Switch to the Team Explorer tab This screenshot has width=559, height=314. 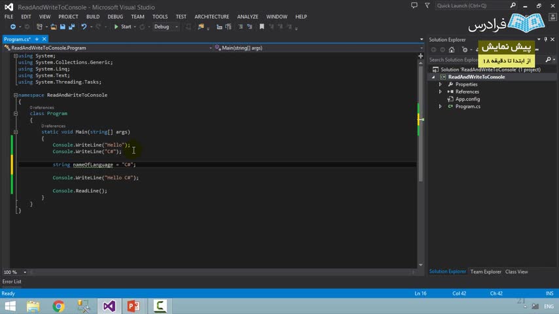[x=486, y=271]
